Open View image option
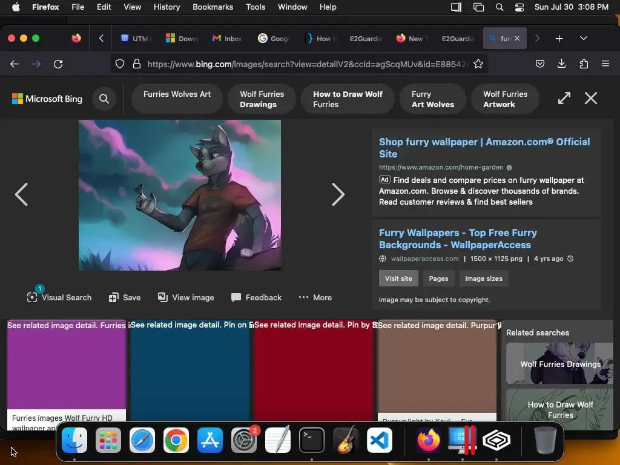Viewport: 620px width, 465px height. click(186, 297)
